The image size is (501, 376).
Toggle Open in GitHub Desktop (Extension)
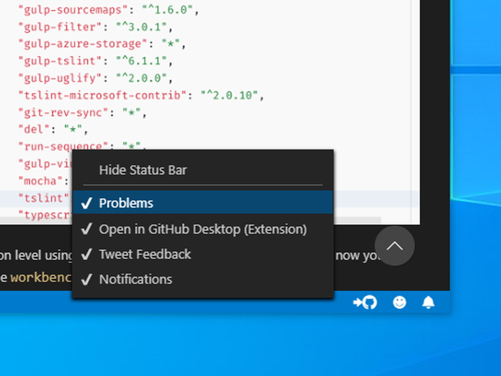coord(203,229)
